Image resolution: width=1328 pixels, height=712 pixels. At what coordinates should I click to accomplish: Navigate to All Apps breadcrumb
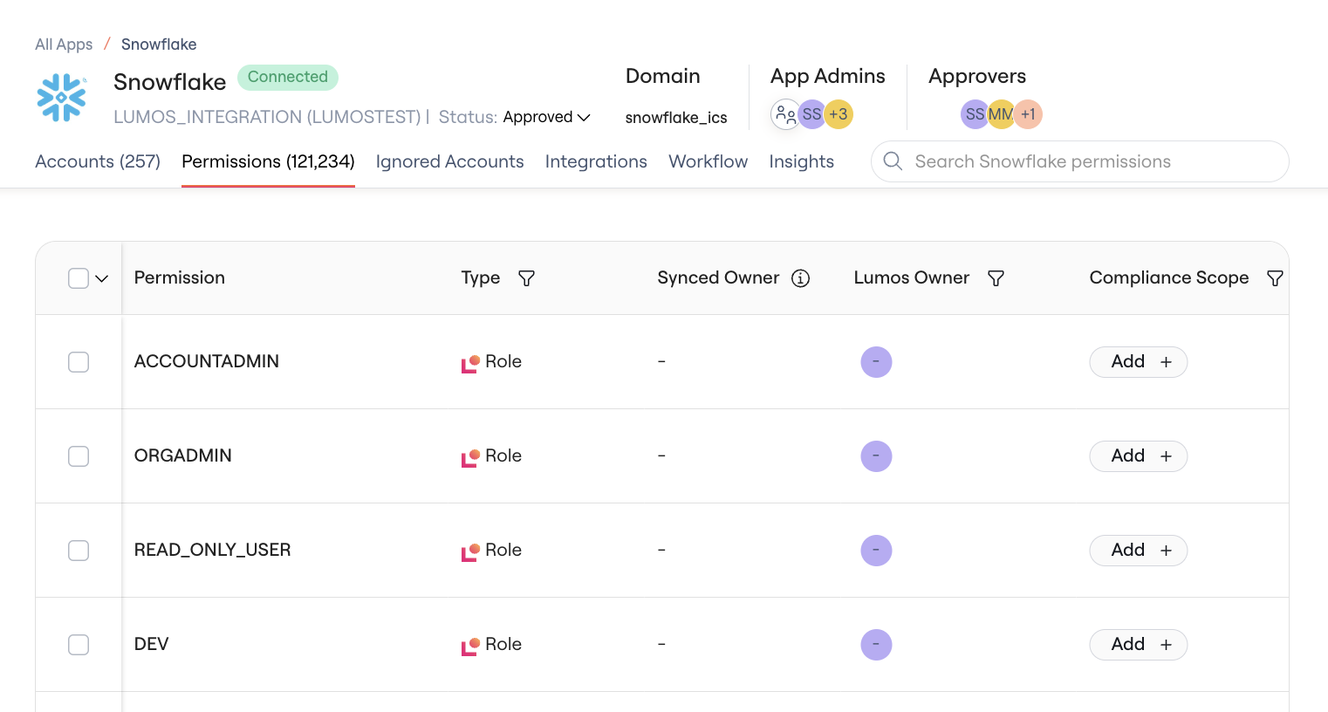[64, 44]
